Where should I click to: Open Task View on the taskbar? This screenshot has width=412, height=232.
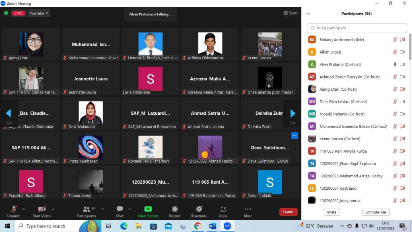tap(108, 226)
